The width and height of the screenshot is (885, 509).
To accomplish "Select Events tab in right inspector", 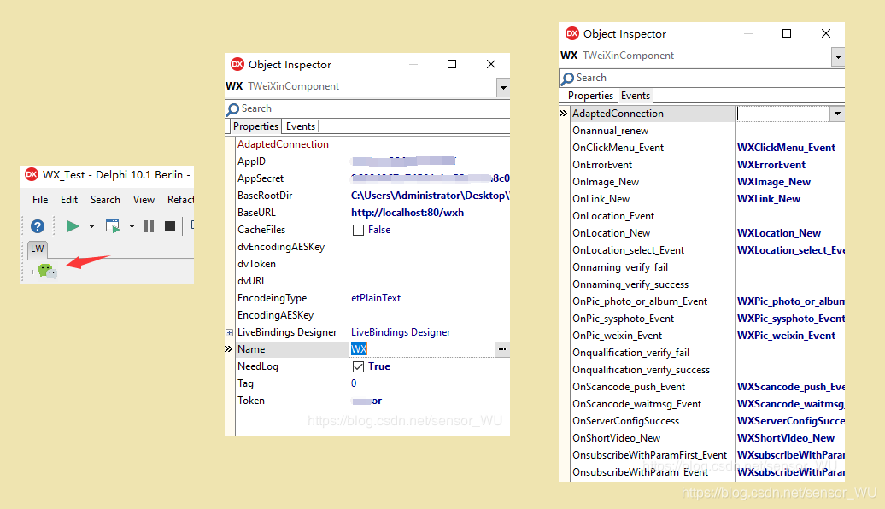I will 636,96.
